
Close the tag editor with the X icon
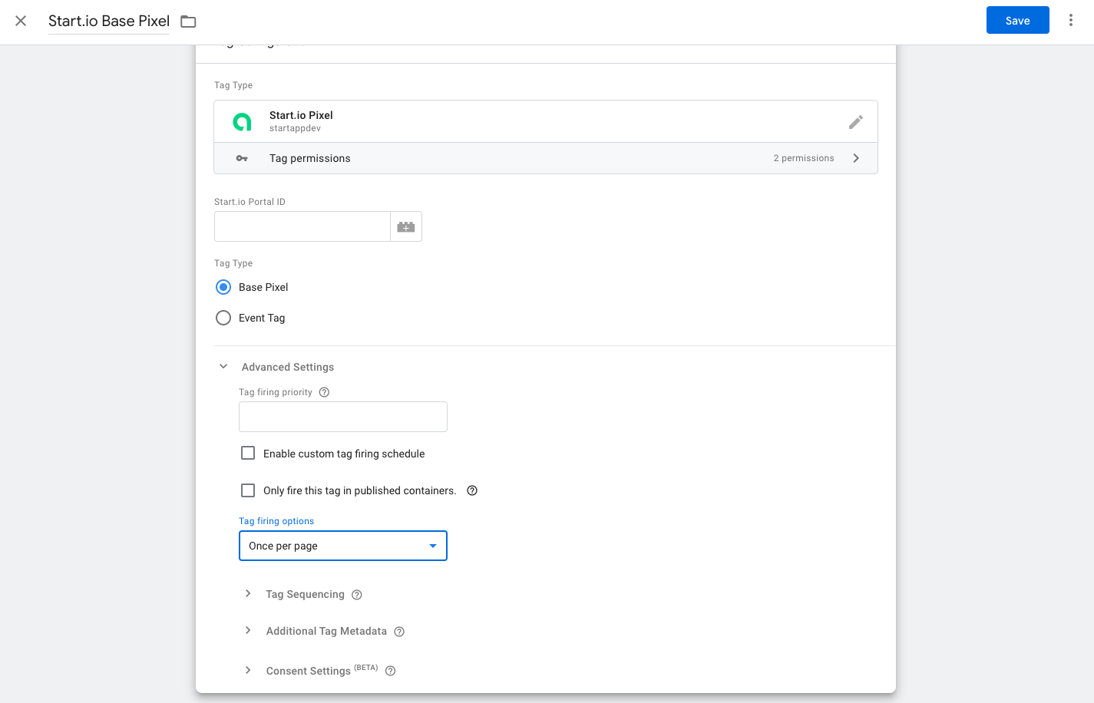click(21, 21)
